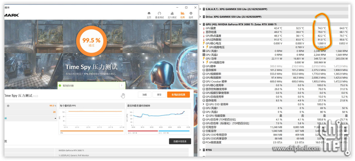Expand GPU线路电压 rail voltages row
355x161 pixels.
tap(204, 47)
